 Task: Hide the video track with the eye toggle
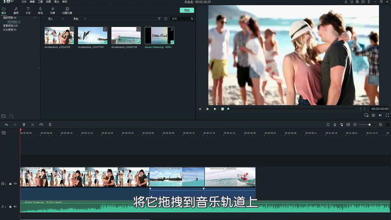(x=15, y=184)
